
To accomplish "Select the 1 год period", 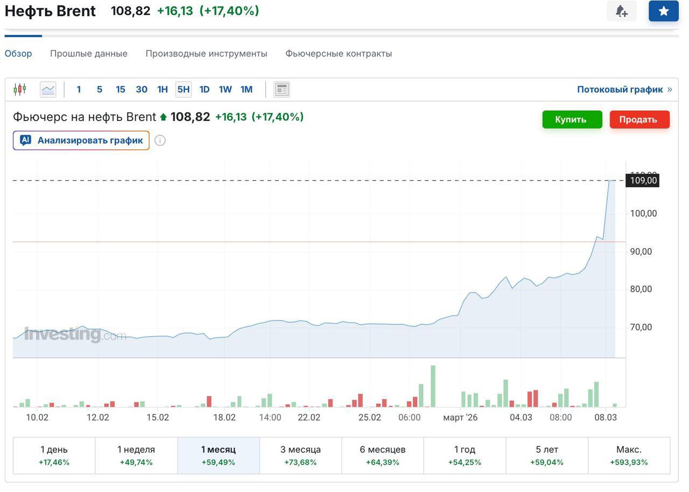I will [x=465, y=455].
